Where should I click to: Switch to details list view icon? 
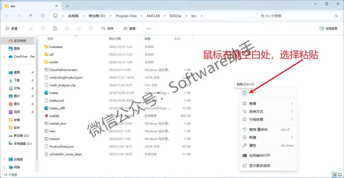tap(334, 175)
